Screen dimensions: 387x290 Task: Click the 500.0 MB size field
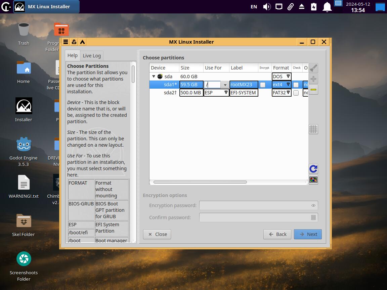click(x=191, y=93)
